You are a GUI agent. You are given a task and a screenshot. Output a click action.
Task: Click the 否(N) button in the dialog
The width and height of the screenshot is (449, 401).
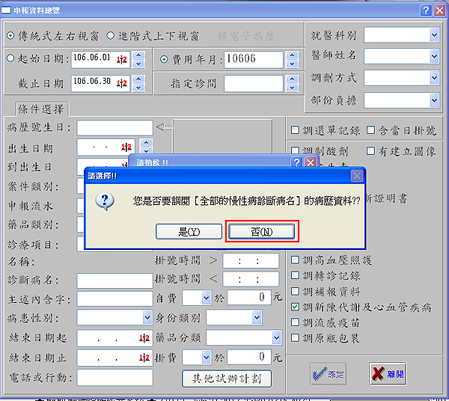(x=262, y=231)
